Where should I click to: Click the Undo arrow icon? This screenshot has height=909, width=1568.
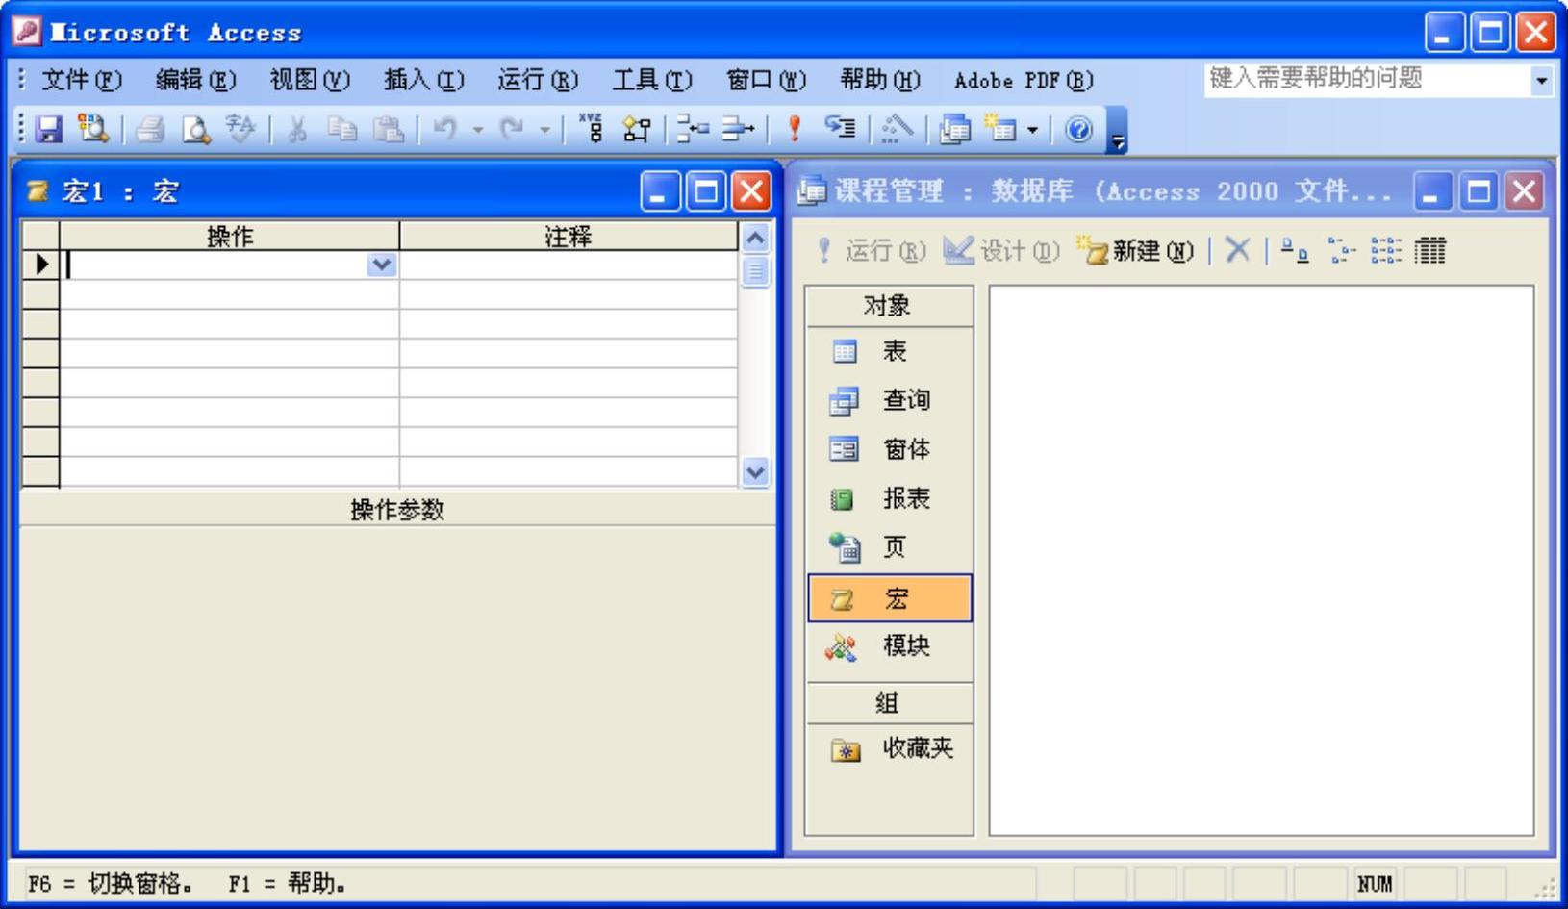tap(444, 129)
